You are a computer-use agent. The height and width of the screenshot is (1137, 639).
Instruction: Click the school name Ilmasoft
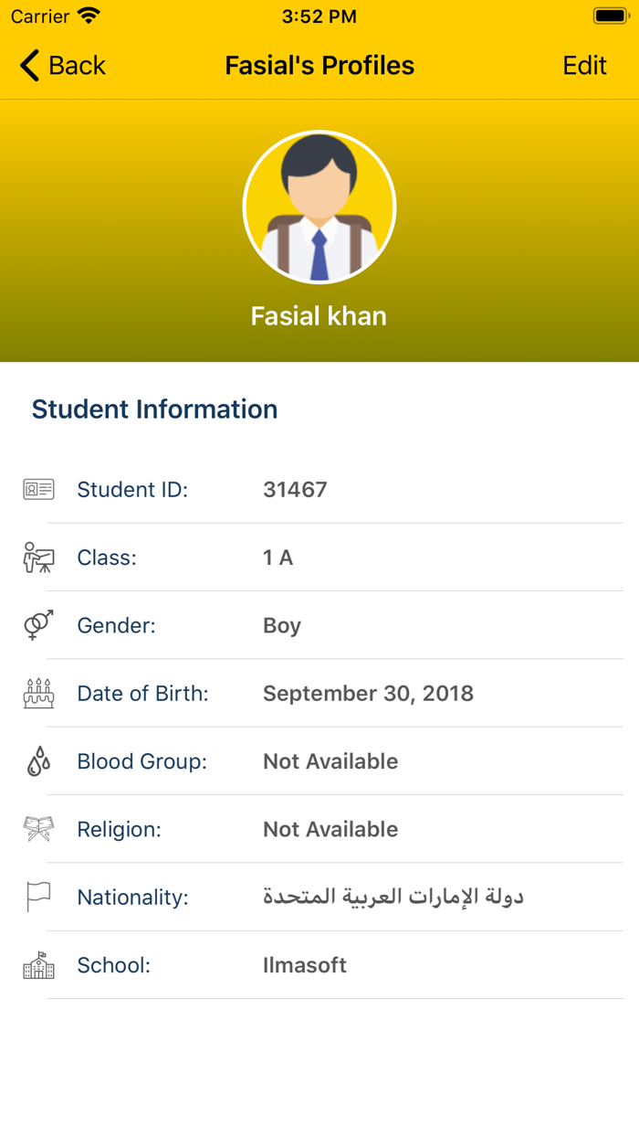(x=304, y=964)
